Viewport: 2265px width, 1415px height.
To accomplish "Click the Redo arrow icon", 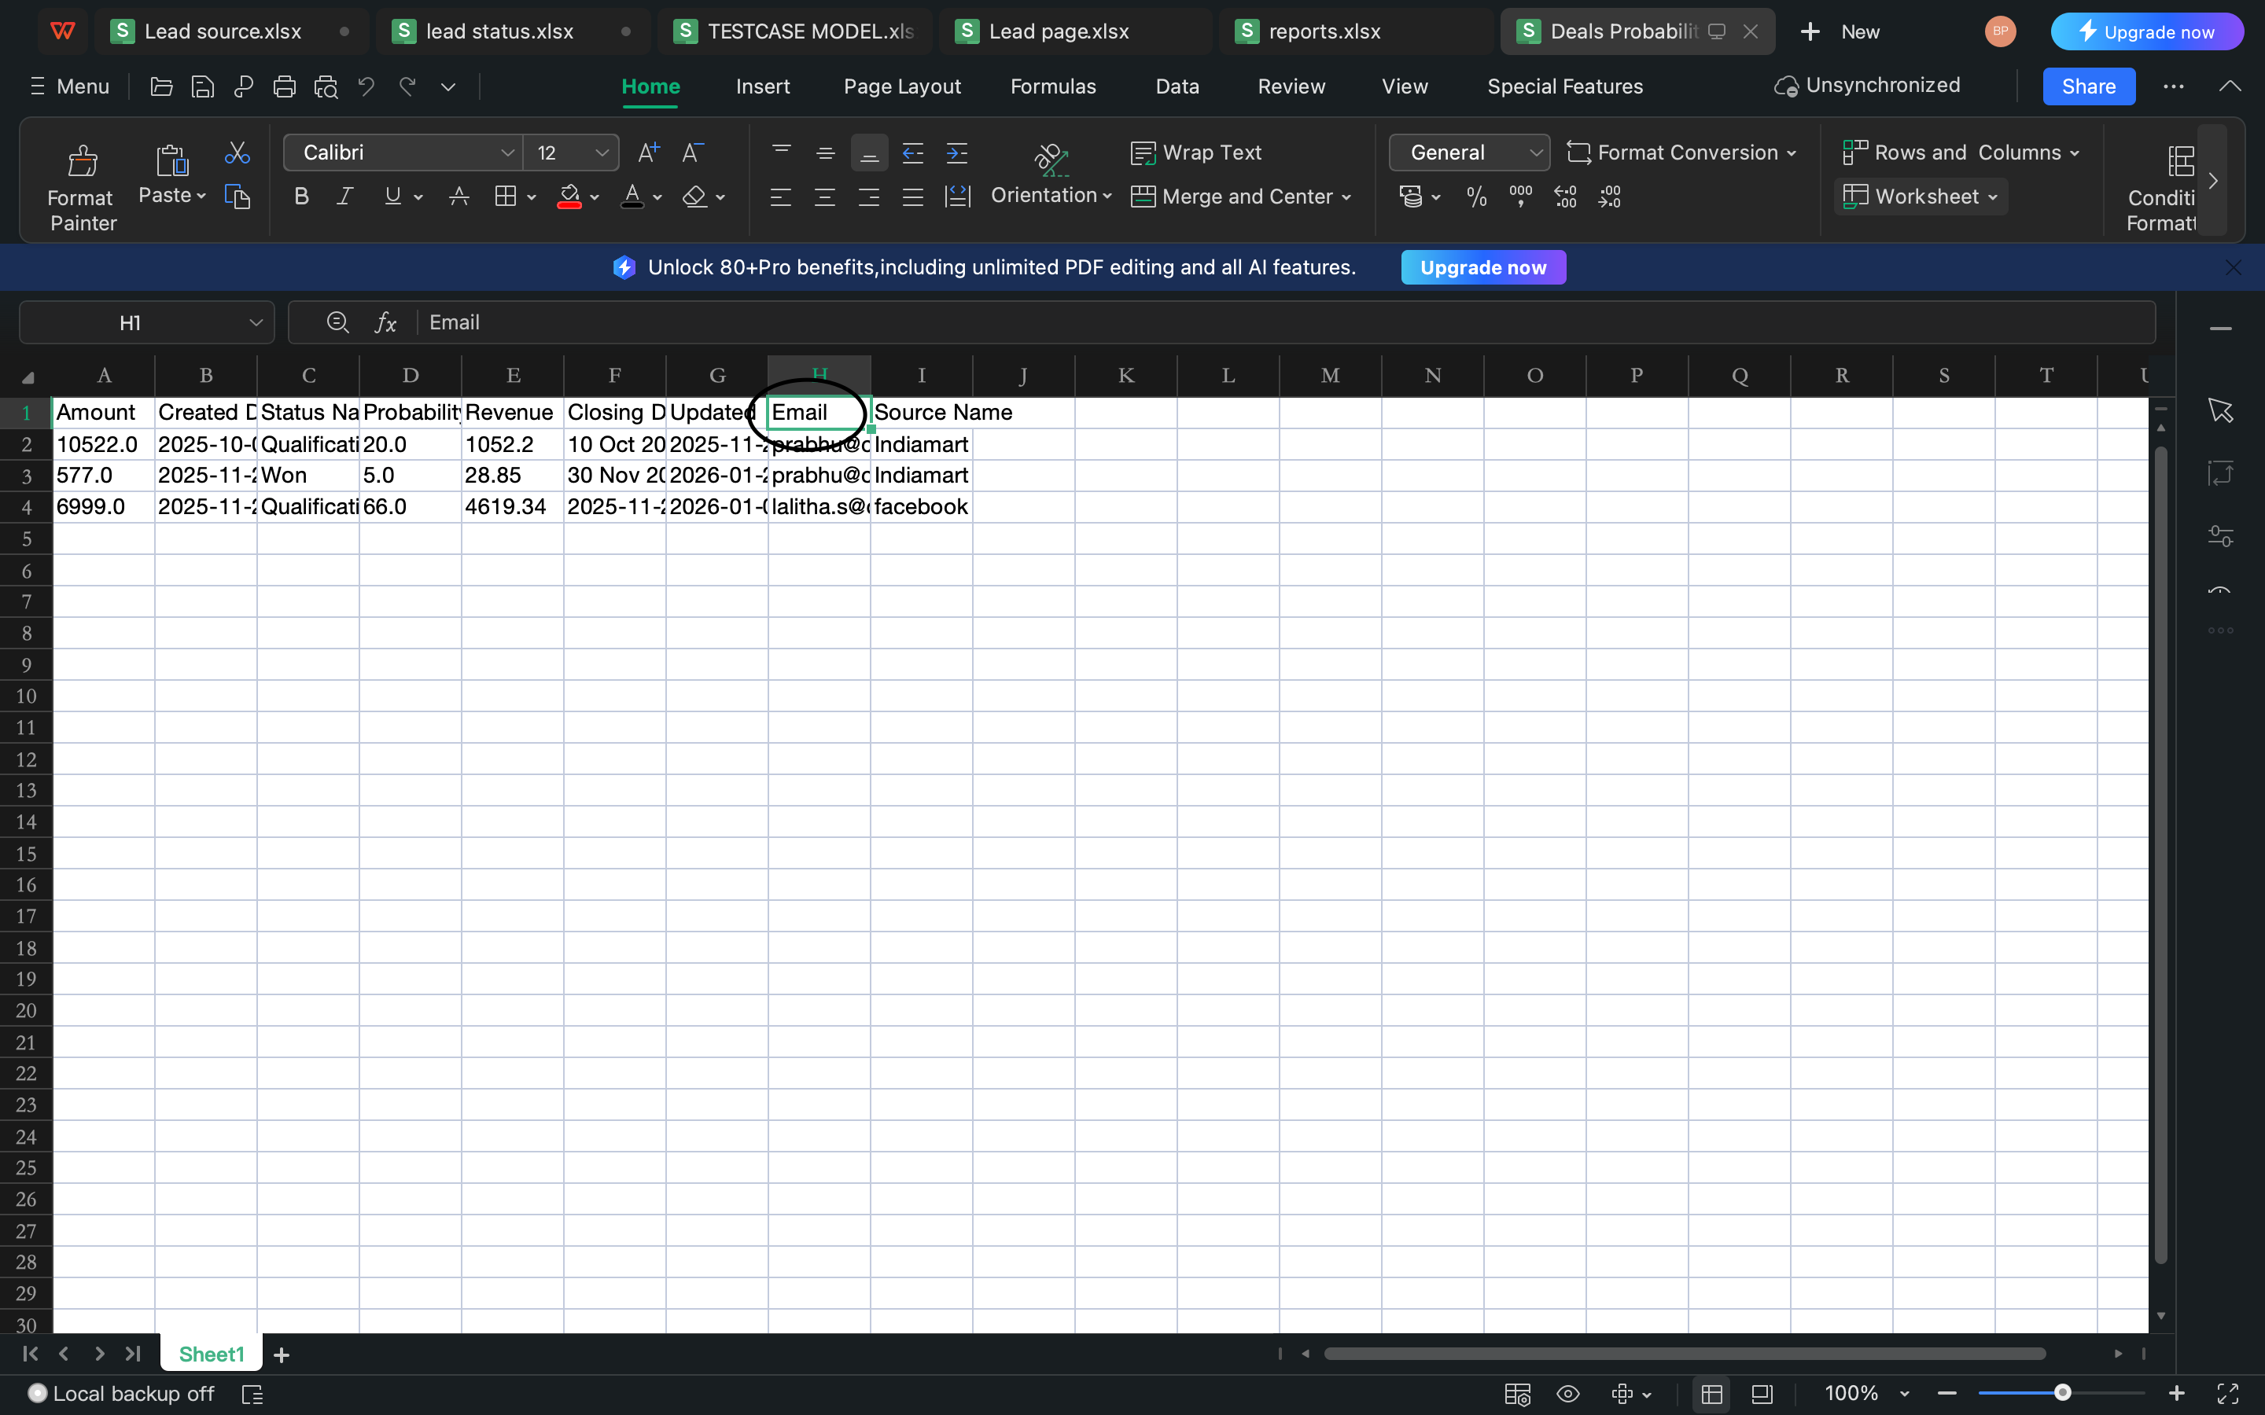I will point(407,87).
